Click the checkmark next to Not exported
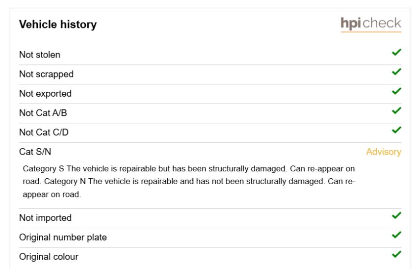The height and width of the screenshot is (269, 417). pos(396,91)
